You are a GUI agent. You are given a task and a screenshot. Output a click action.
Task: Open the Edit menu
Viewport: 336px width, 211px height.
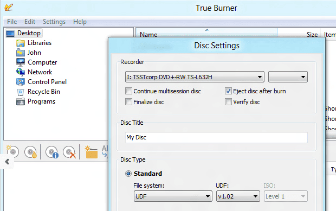pos(30,22)
